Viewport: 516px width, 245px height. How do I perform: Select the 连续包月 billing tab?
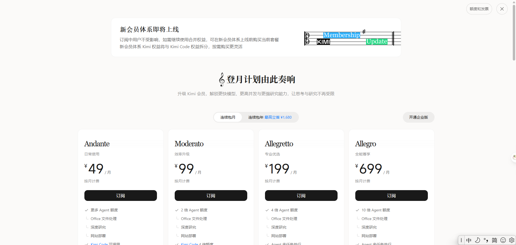click(228, 117)
